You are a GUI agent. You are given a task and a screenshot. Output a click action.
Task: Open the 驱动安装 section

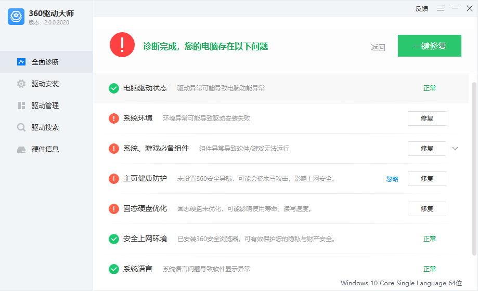tap(46, 84)
